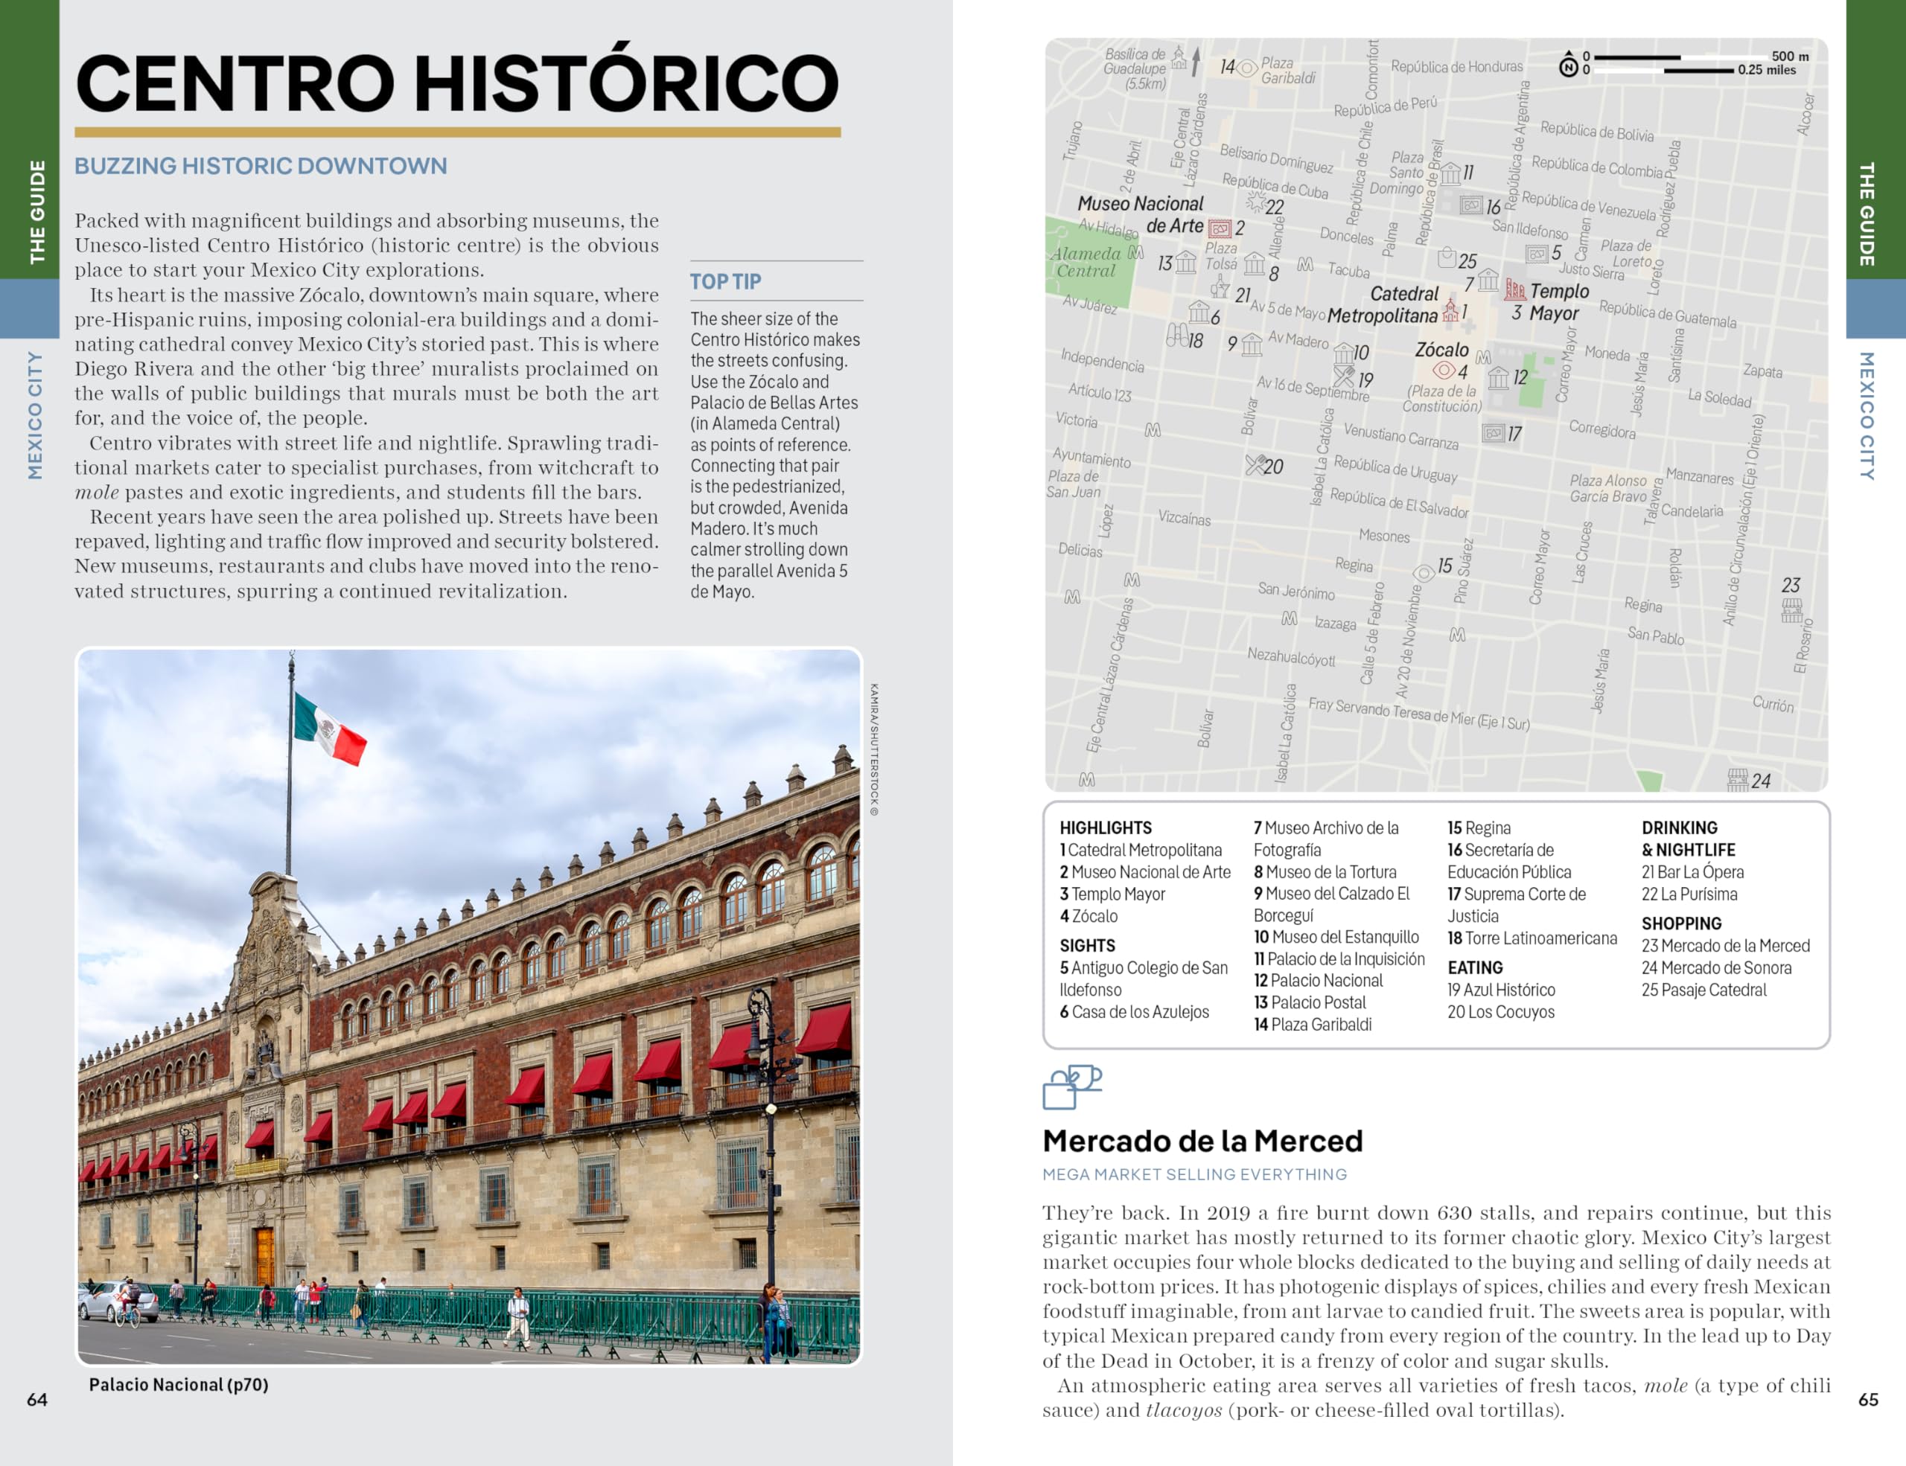Click the Templo Mayor ruins icon
1906x1466 pixels.
(x=1515, y=290)
